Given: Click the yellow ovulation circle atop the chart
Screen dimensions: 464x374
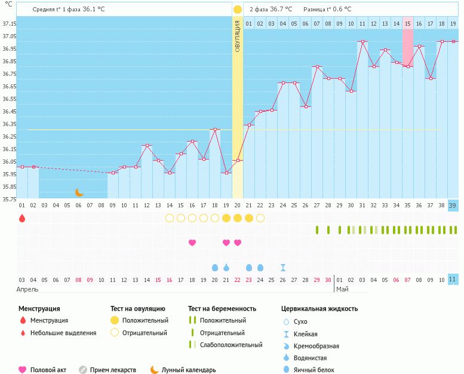Looking at the screenshot, I should click(238, 10).
